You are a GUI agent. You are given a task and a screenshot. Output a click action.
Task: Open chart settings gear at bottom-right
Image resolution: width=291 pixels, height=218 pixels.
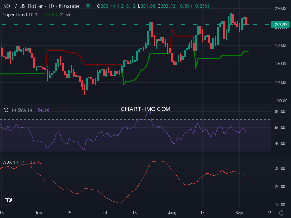pyautogui.click(x=281, y=213)
